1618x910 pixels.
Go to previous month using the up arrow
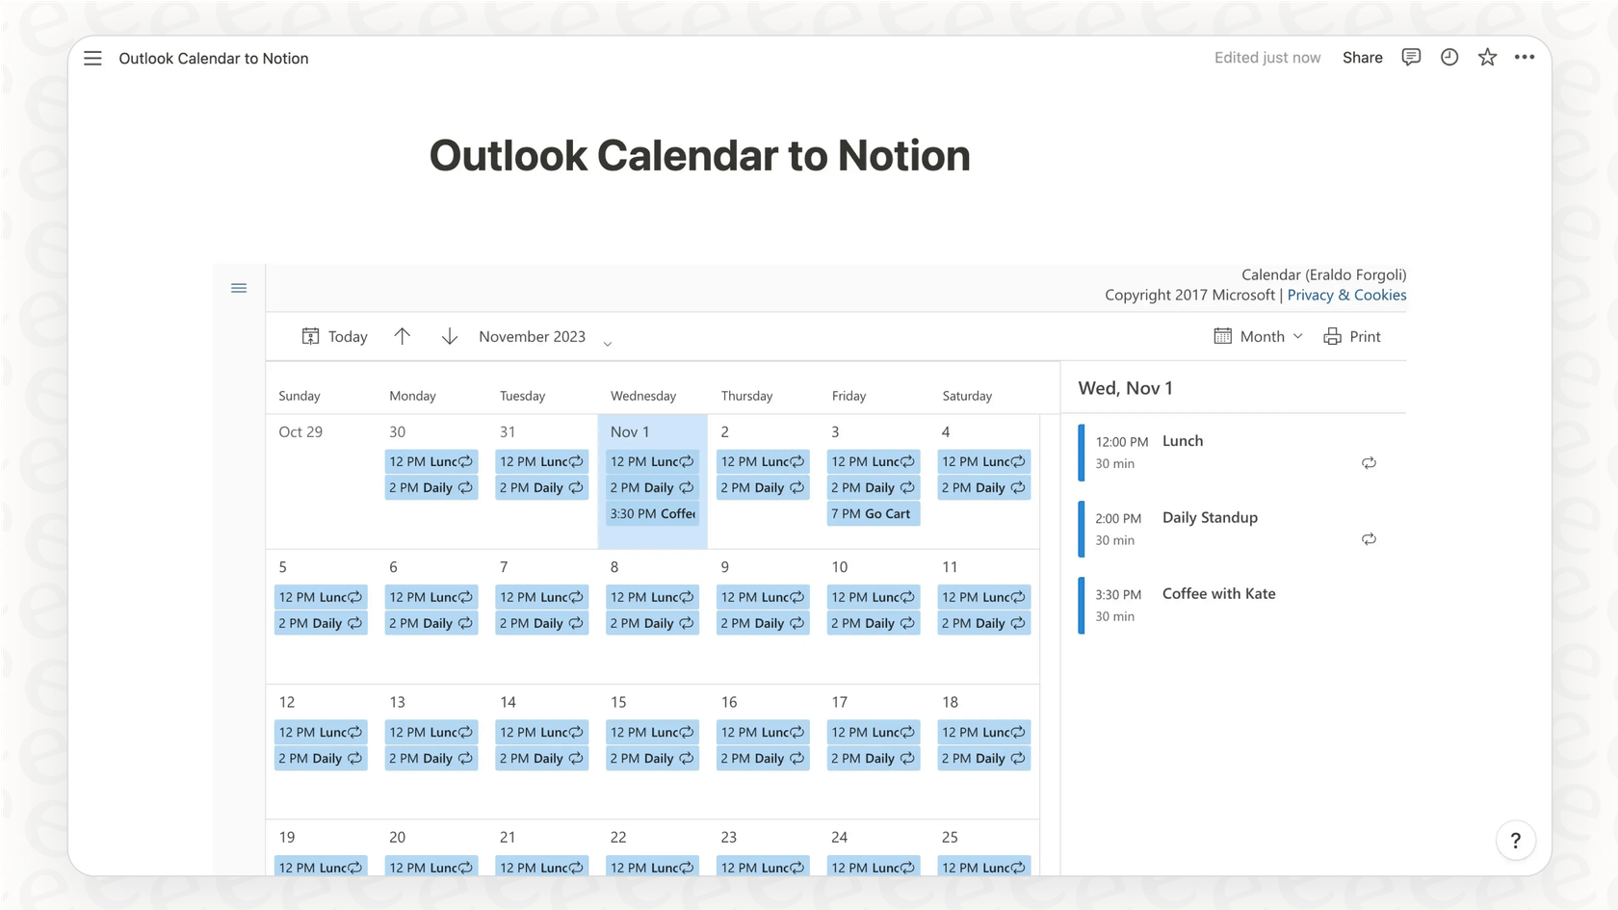402,336
